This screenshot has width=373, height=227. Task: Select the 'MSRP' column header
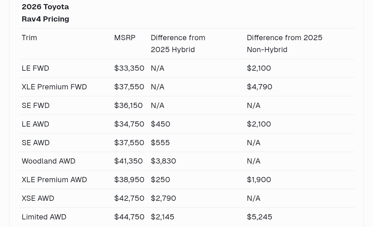click(x=125, y=38)
